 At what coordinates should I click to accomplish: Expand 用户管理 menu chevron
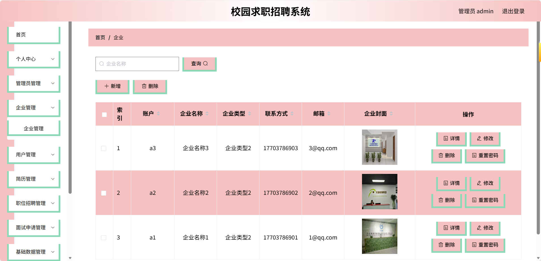point(53,155)
